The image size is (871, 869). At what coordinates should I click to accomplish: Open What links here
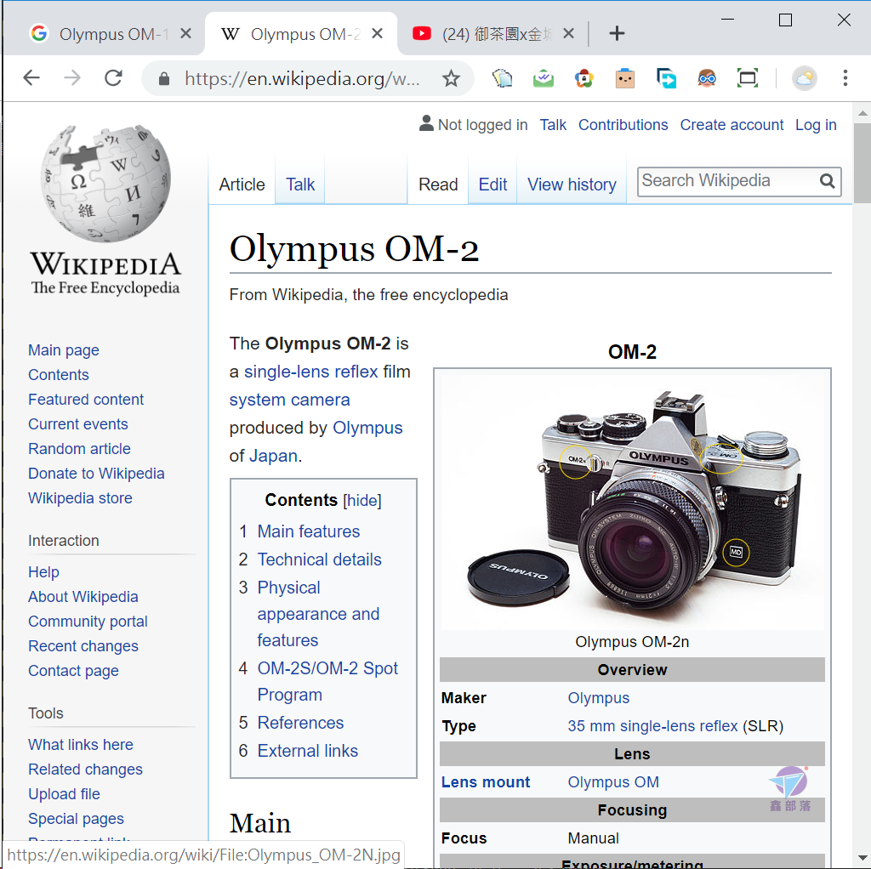(81, 745)
